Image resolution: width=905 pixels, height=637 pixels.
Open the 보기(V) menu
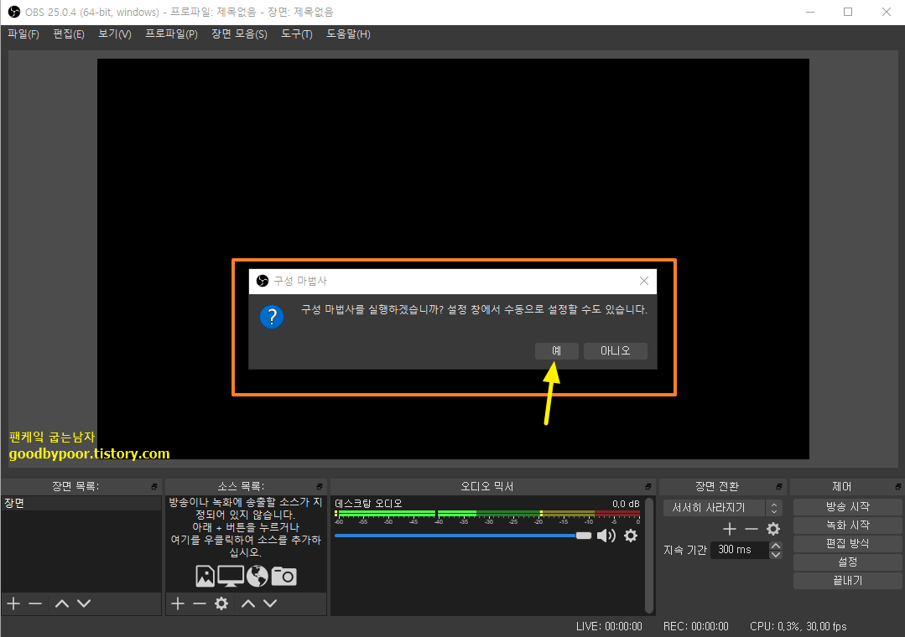pyautogui.click(x=115, y=34)
